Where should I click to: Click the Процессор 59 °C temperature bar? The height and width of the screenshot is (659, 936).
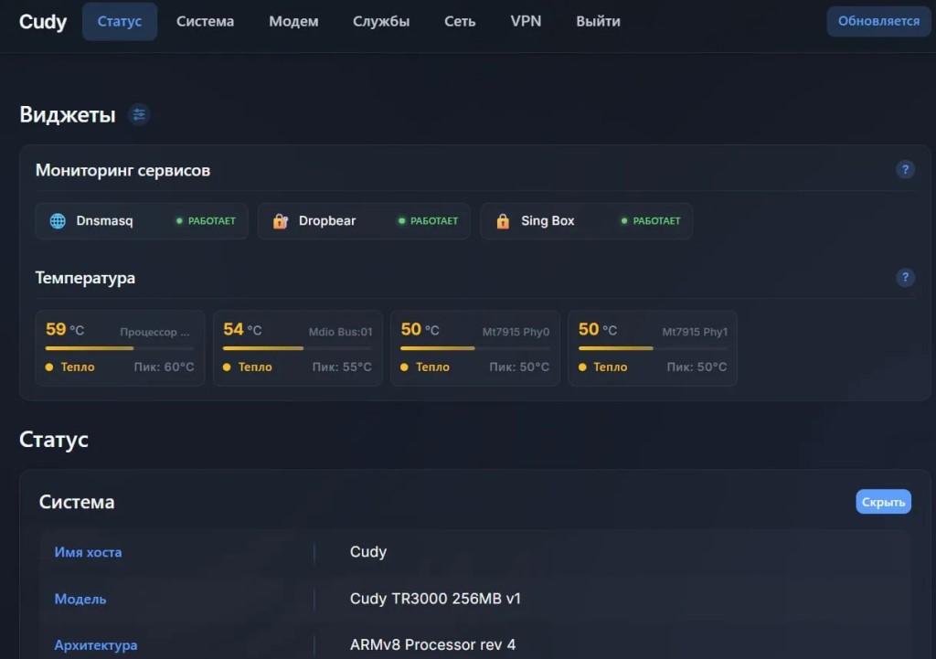click(x=120, y=348)
